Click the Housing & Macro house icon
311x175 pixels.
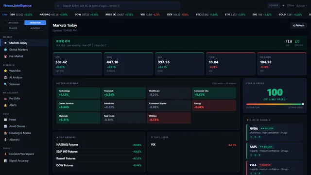click(x=5, y=133)
